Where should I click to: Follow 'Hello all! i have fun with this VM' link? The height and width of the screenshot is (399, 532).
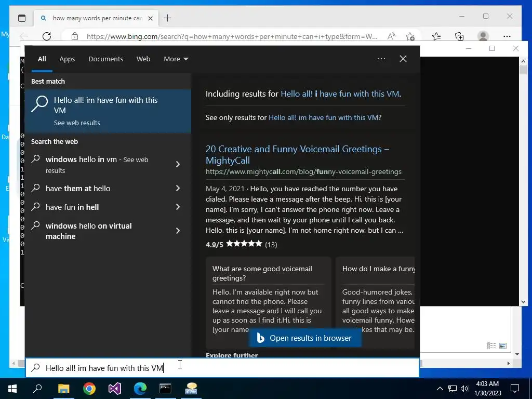(x=340, y=94)
